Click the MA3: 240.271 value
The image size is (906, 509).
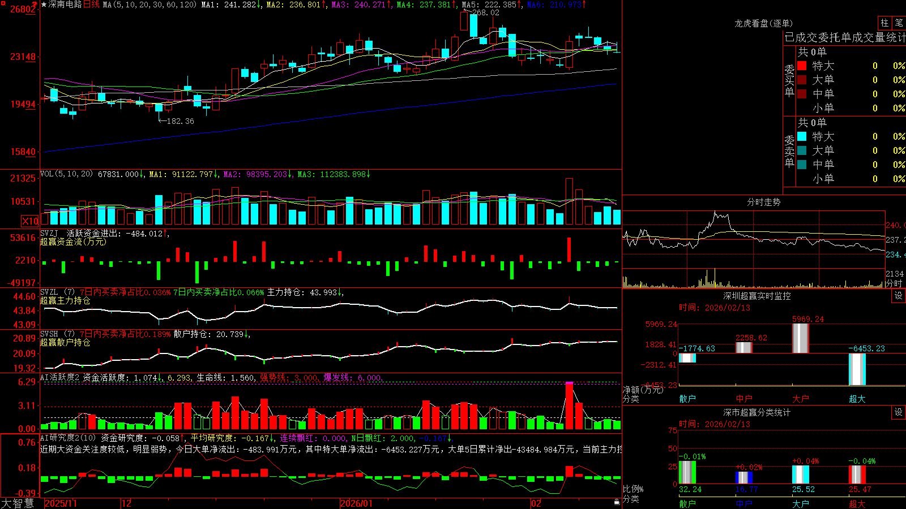tap(361, 5)
